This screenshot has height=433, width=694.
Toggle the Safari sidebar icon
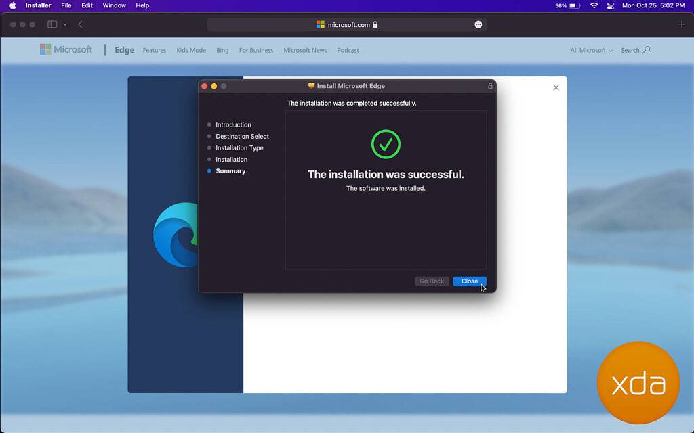pyautogui.click(x=52, y=24)
